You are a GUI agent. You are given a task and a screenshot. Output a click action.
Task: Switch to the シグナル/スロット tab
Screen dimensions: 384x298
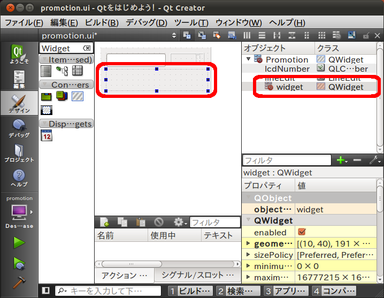click(x=197, y=275)
